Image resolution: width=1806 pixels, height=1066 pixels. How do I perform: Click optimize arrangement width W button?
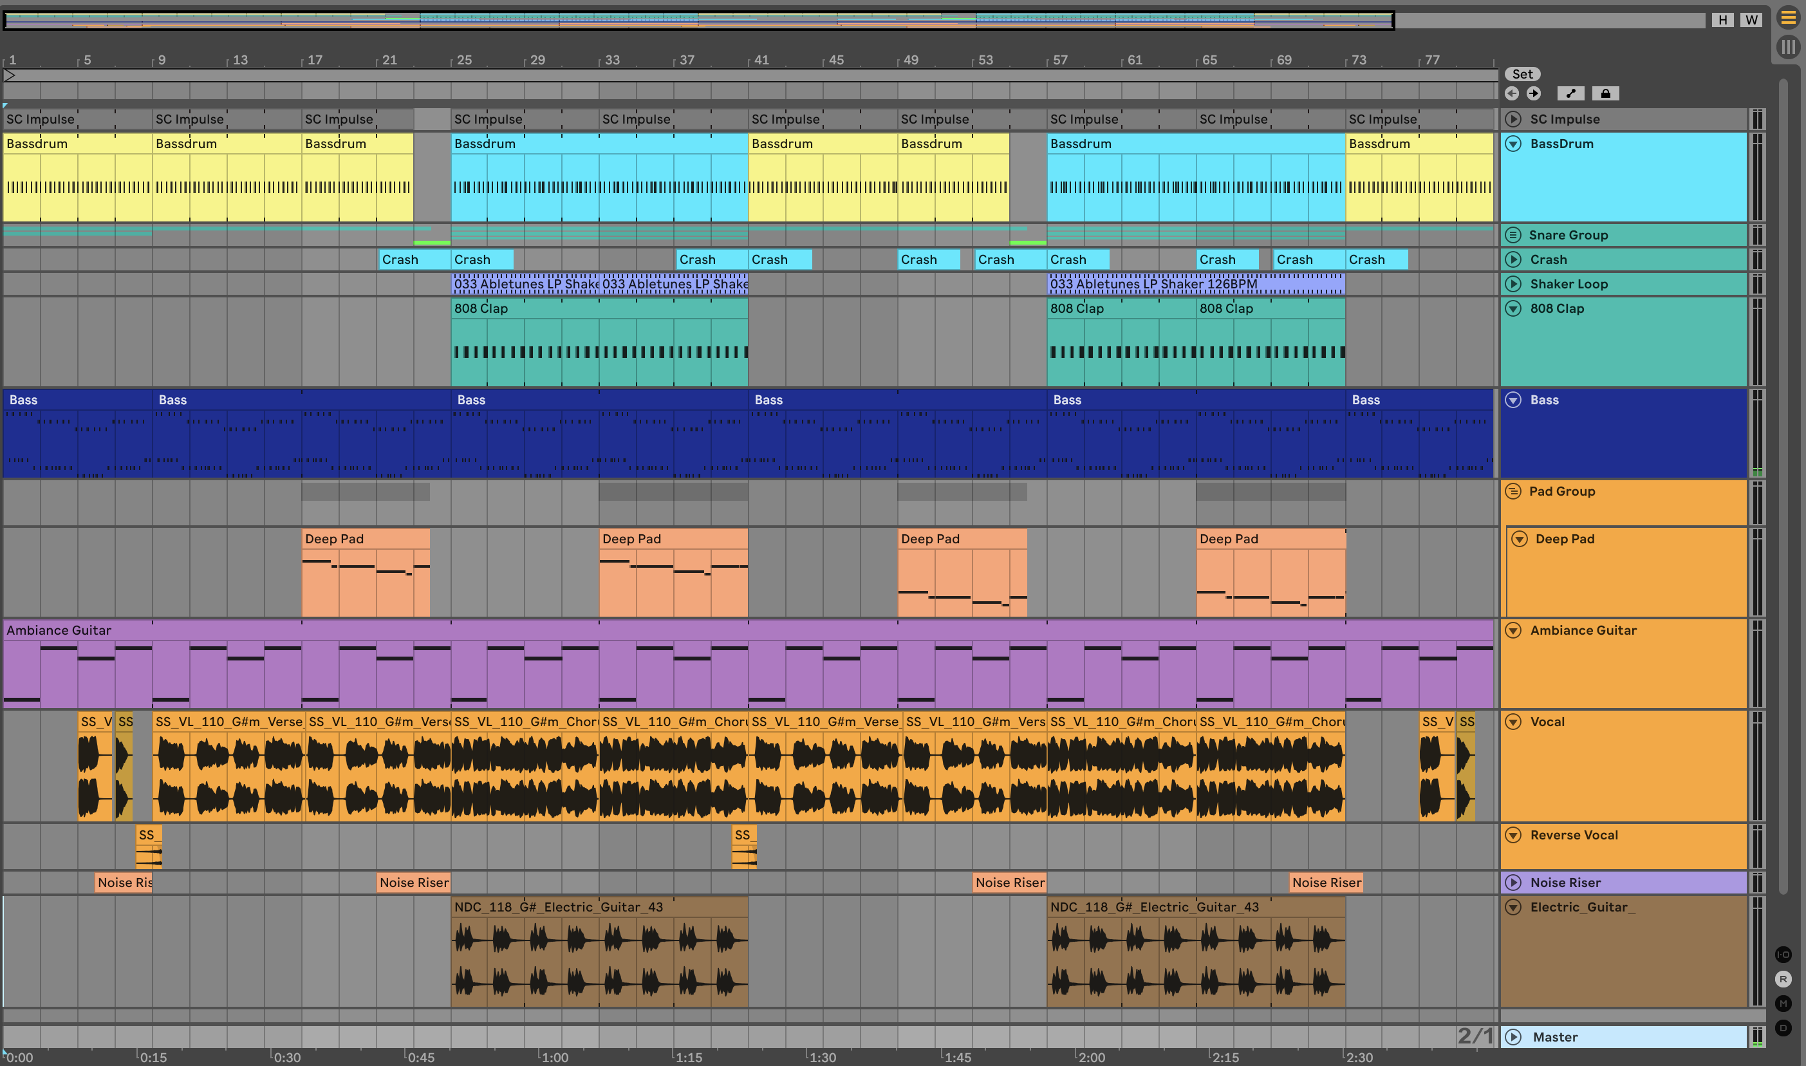click(x=1751, y=19)
